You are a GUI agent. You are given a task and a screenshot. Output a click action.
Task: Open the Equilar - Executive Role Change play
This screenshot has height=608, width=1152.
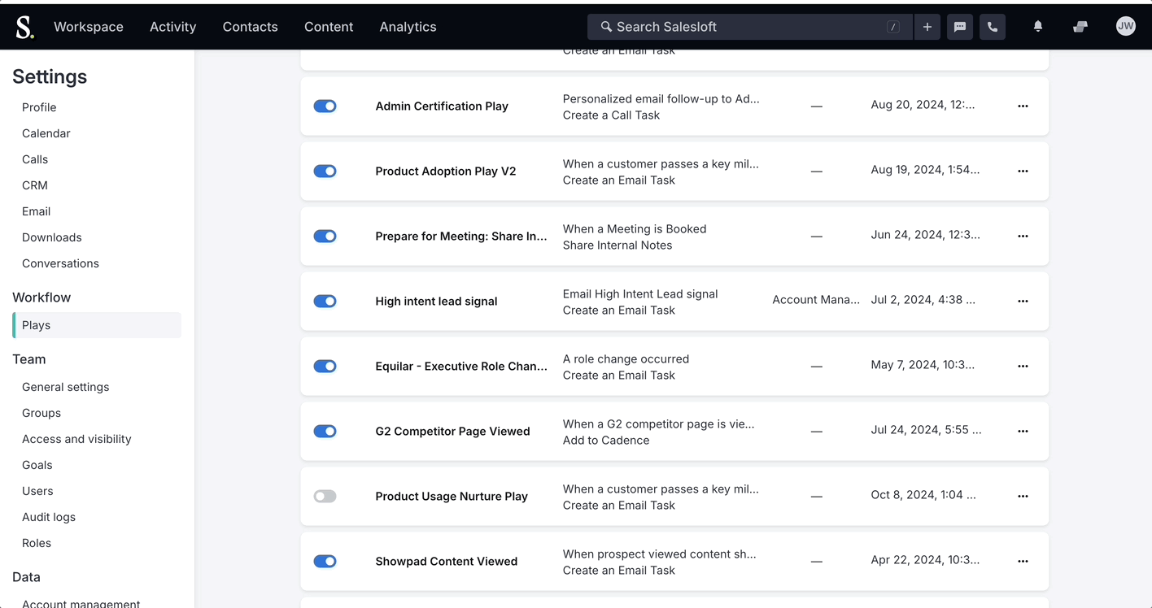(460, 367)
